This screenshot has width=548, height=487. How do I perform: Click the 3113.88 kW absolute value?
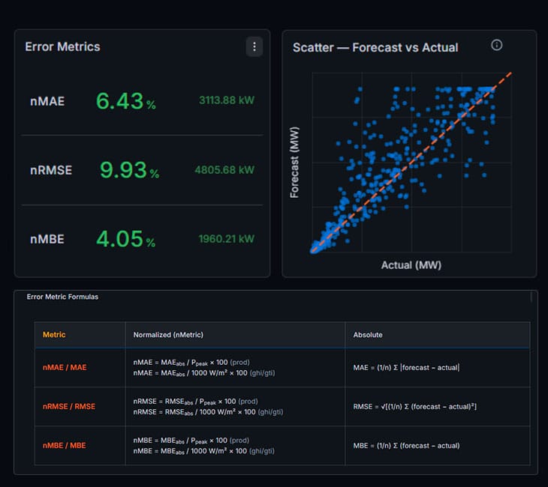coord(227,100)
